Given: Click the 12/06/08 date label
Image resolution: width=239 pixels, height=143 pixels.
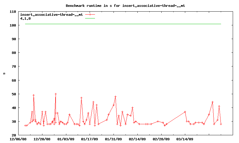Looking at the screenshot, I should [19, 139].
